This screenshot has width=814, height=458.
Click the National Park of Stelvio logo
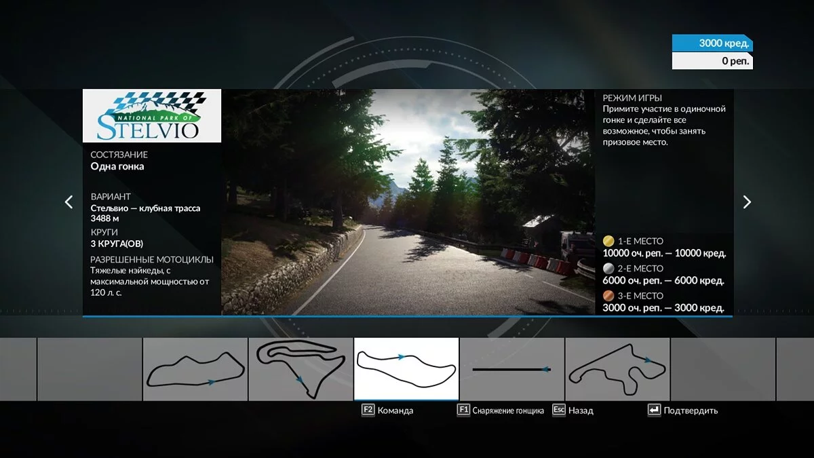click(152, 116)
